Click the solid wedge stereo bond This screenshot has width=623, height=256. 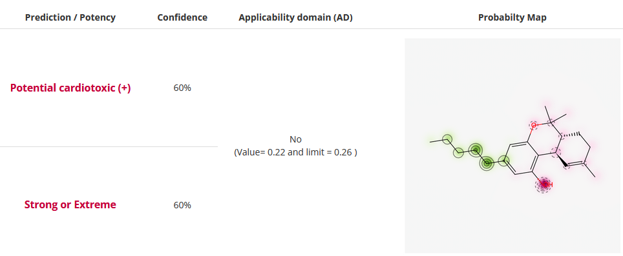pos(561,159)
